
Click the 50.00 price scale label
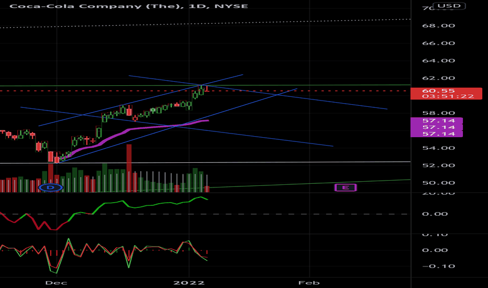(x=438, y=182)
